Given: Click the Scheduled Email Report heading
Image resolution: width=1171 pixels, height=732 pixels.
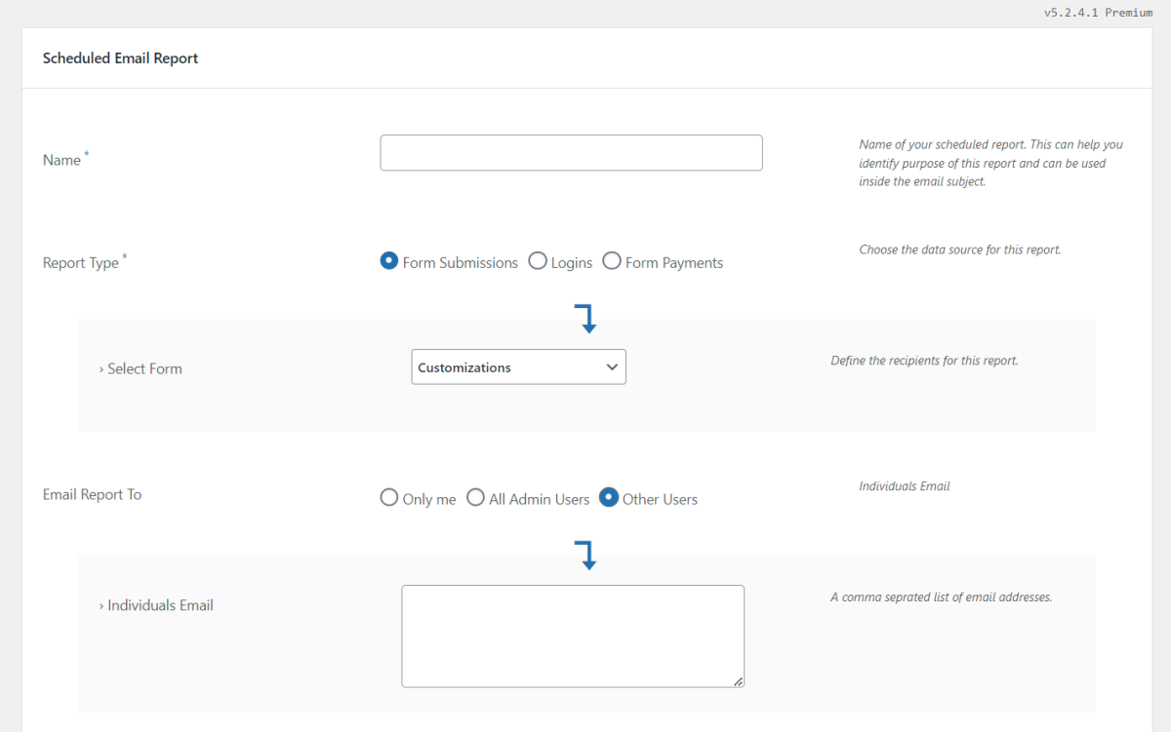Looking at the screenshot, I should pyautogui.click(x=120, y=58).
